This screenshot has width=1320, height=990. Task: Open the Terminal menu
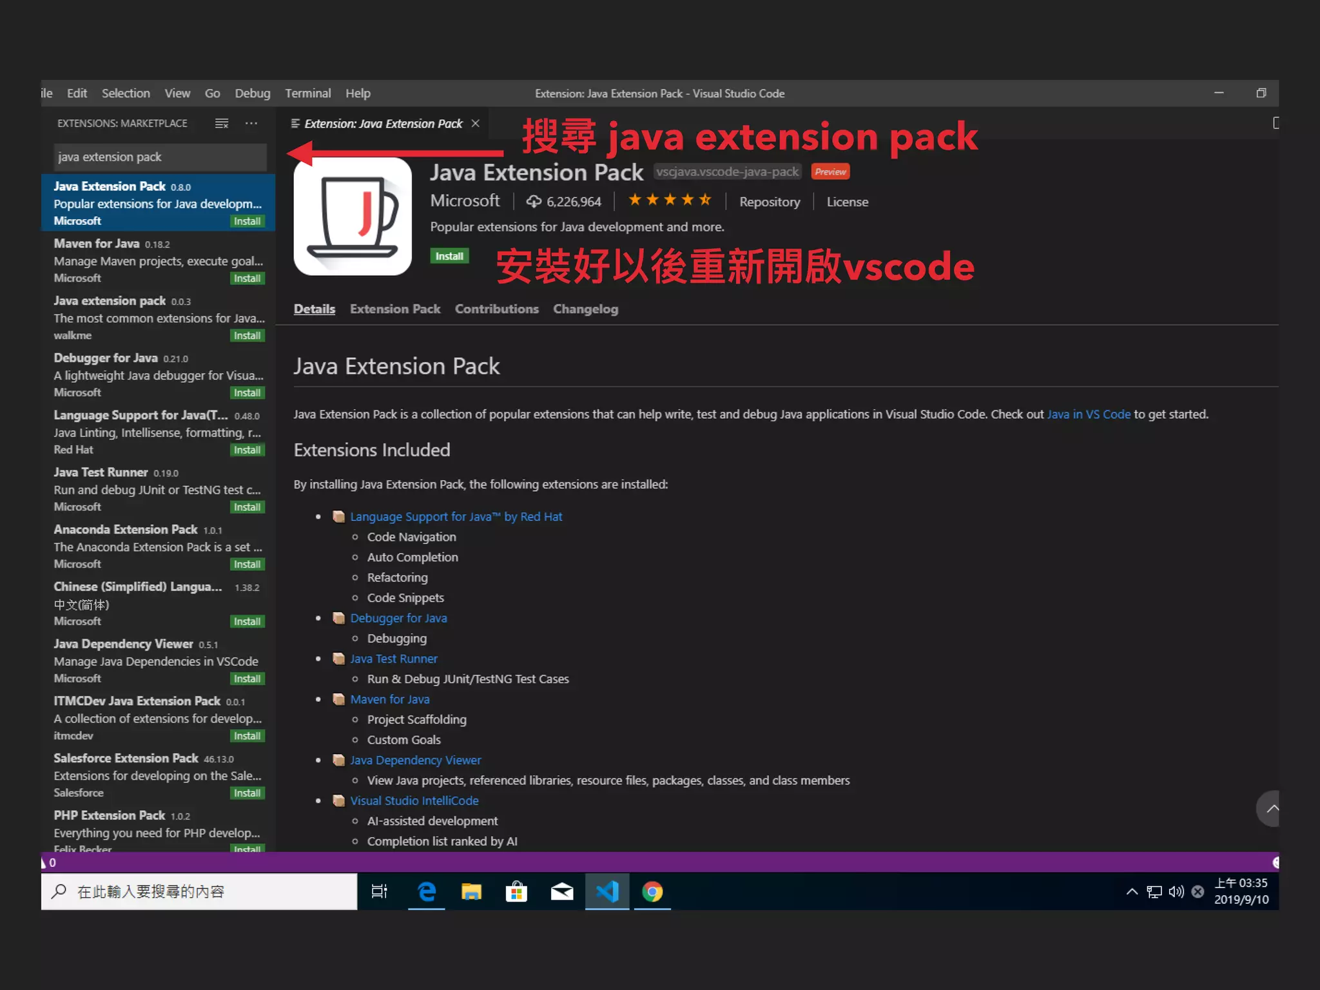pos(308,93)
